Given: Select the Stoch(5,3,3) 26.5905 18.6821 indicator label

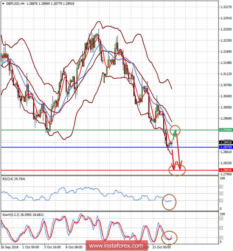Looking at the screenshot, I should tap(23, 215).
